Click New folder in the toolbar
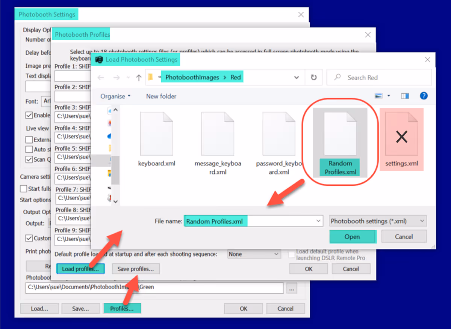451x329 pixels. (161, 96)
